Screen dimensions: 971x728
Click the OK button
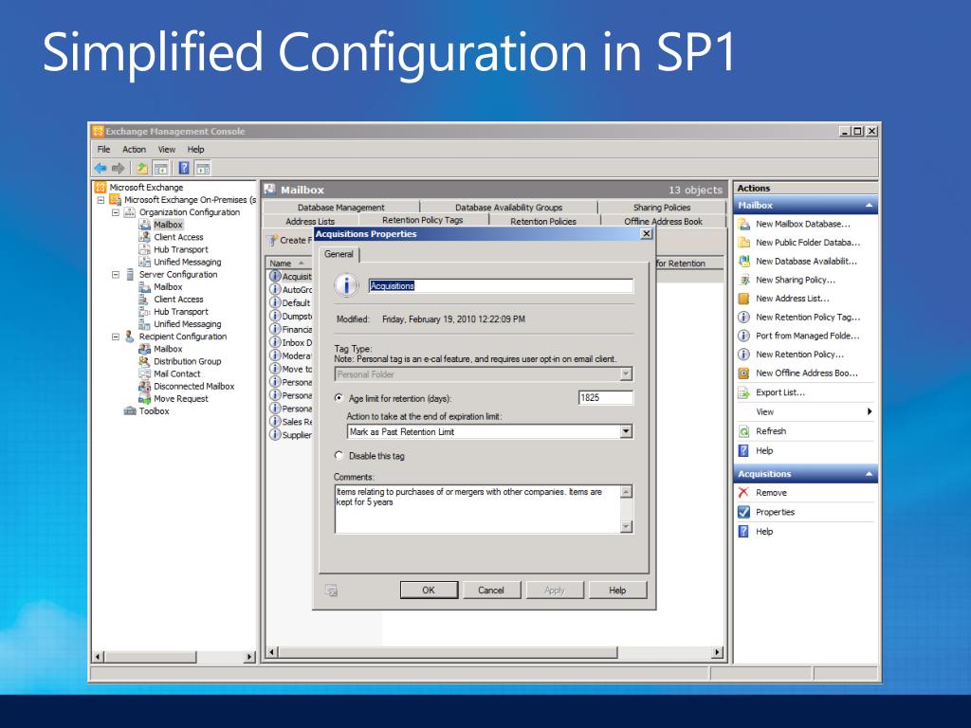pos(429,590)
